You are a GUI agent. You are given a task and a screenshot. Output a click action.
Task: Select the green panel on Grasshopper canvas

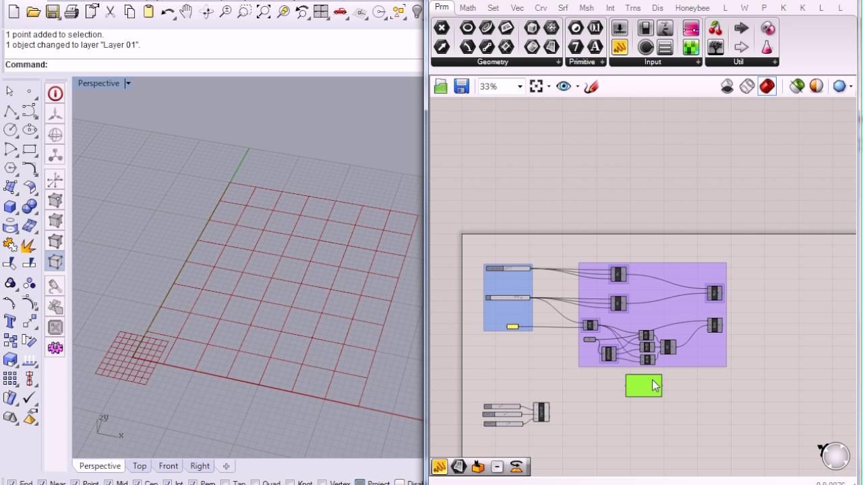(x=644, y=385)
